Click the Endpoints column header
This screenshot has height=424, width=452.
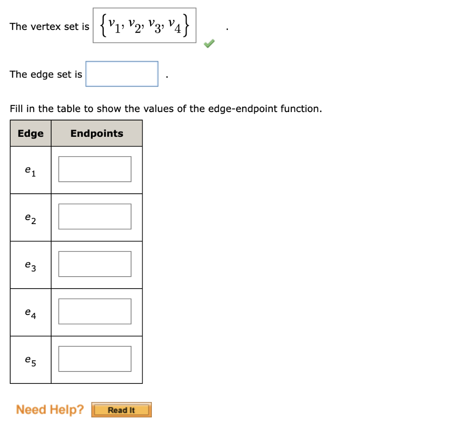(97, 133)
